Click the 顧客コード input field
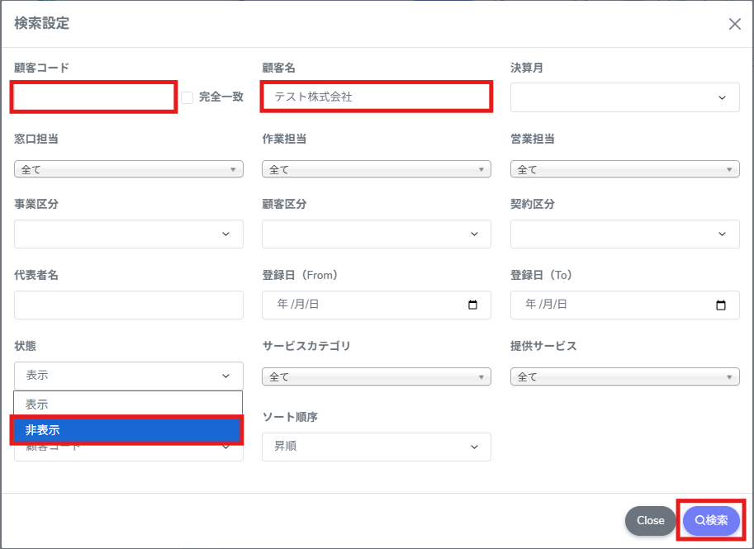Screen dimensions: 754x549 tap(94, 97)
